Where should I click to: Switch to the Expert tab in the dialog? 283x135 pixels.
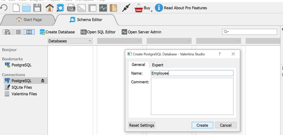click(x=158, y=65)
